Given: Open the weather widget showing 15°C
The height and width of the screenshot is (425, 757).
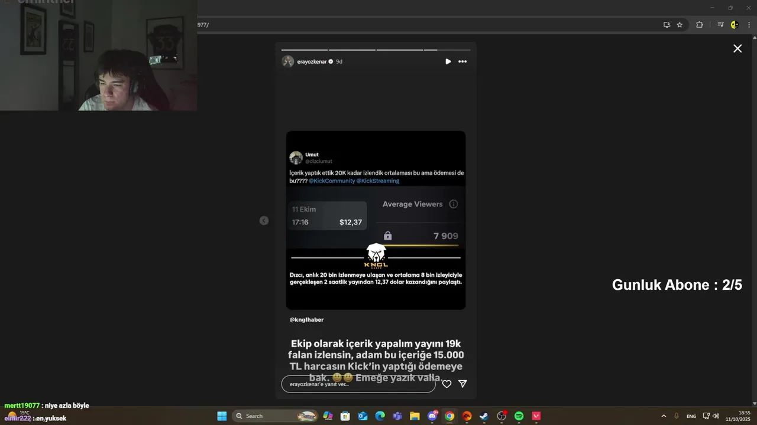Looking at the screenshot, I should pos(18,415).
